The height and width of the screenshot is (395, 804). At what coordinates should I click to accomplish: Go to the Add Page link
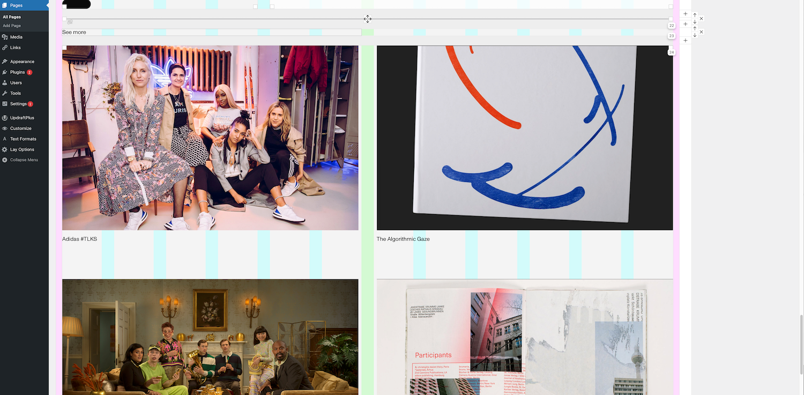[x=12, y=26]
